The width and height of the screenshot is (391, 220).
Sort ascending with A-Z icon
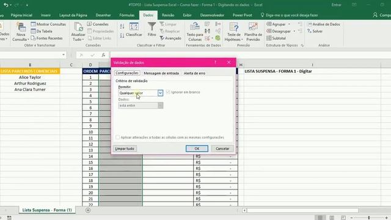point(122,26)
